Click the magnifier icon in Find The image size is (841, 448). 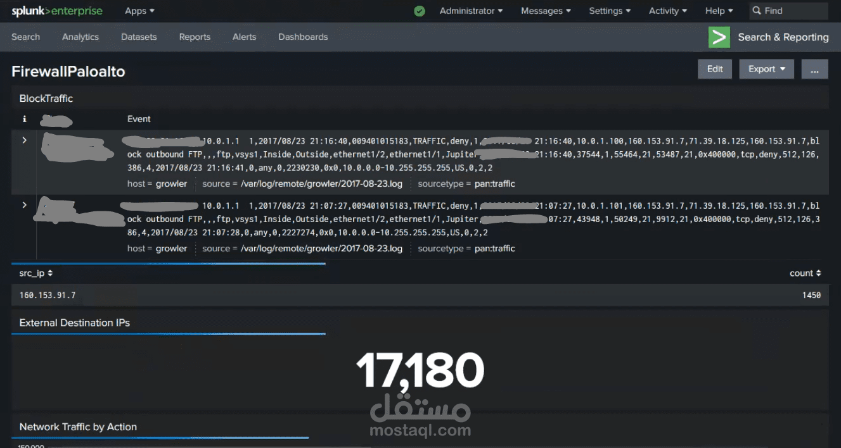tap(757, 11)
